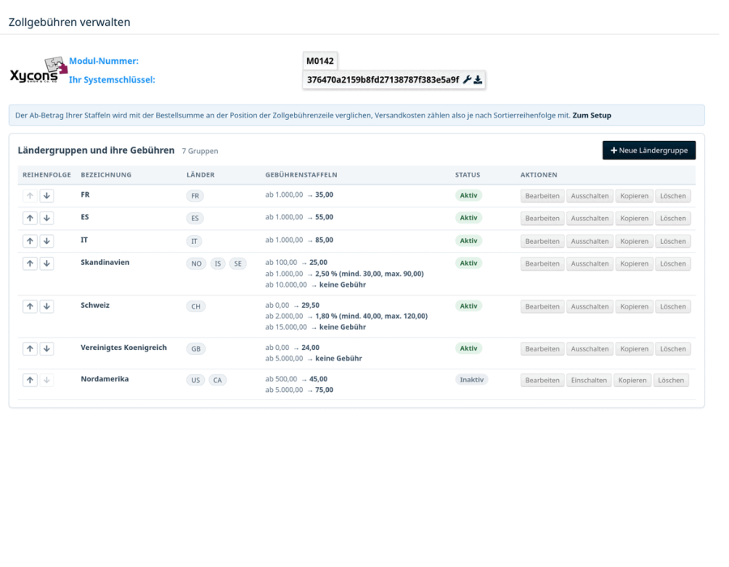729x567 pixels.
Task: Move the IT group down
Action: (46, 241)
